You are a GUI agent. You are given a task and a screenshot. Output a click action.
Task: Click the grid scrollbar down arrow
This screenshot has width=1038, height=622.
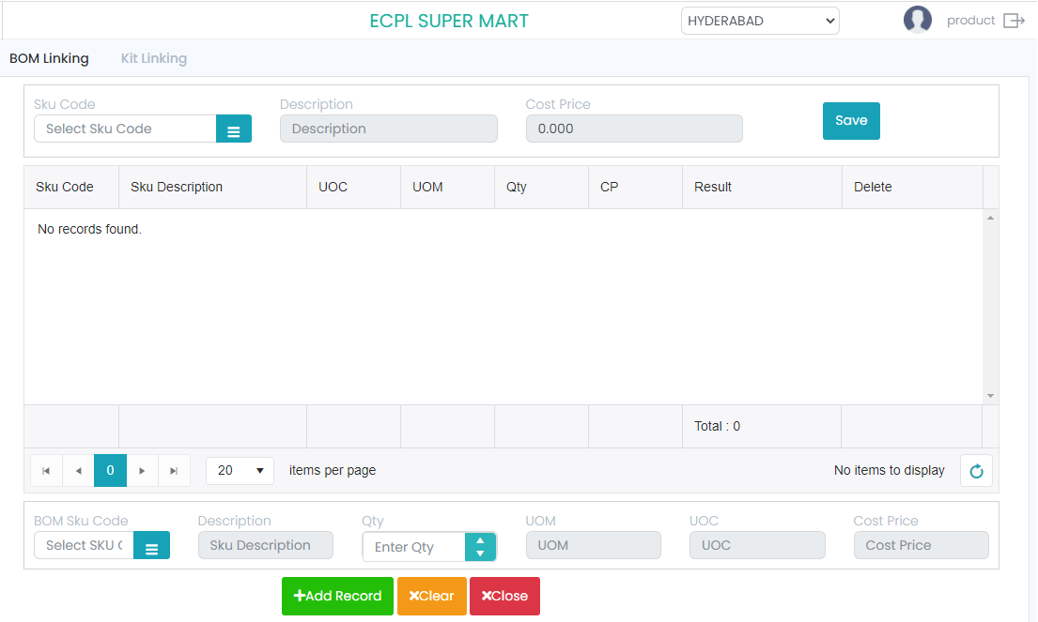coord(990,396)
